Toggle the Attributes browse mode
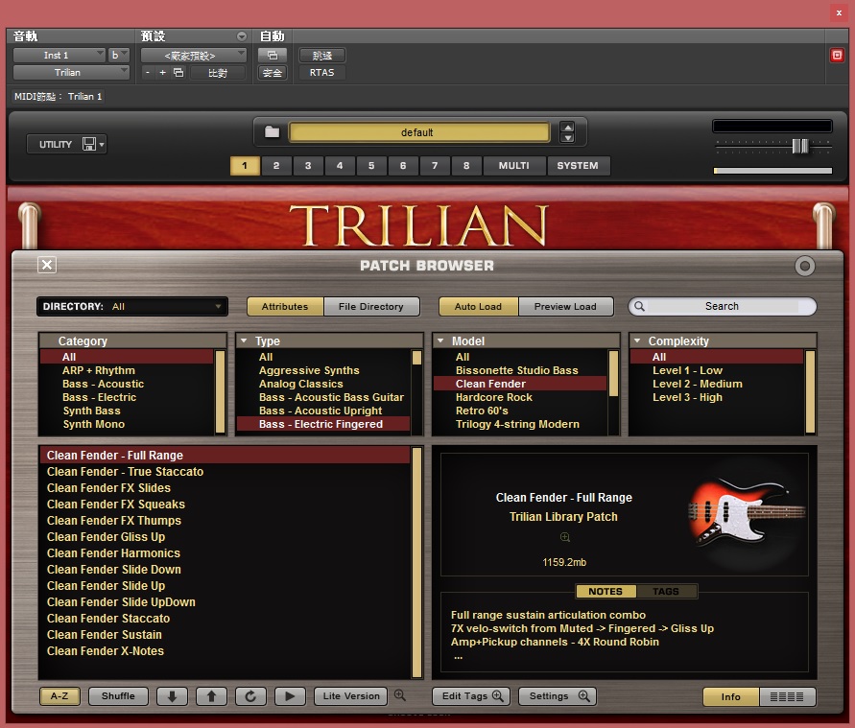 click(285, 306)
